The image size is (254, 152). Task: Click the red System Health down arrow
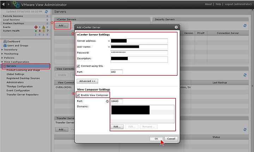pyautogui.click(x=40, y=31)
